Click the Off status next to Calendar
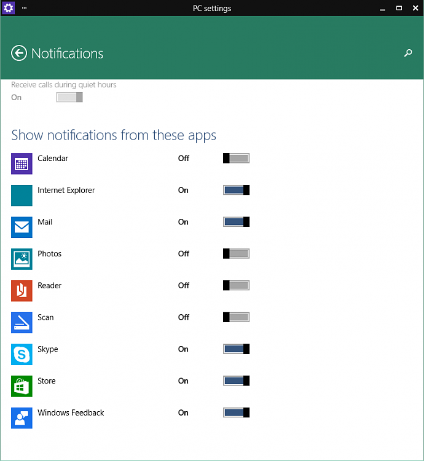This screenshot has height=461, width=424. (184, 158)
